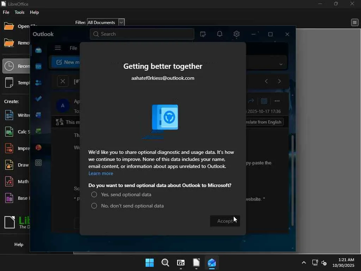The width and height of the screenshot is (361, 271).
Task: Create Draw Drawing in LibreOffice
Action: [x=17, y=165]
